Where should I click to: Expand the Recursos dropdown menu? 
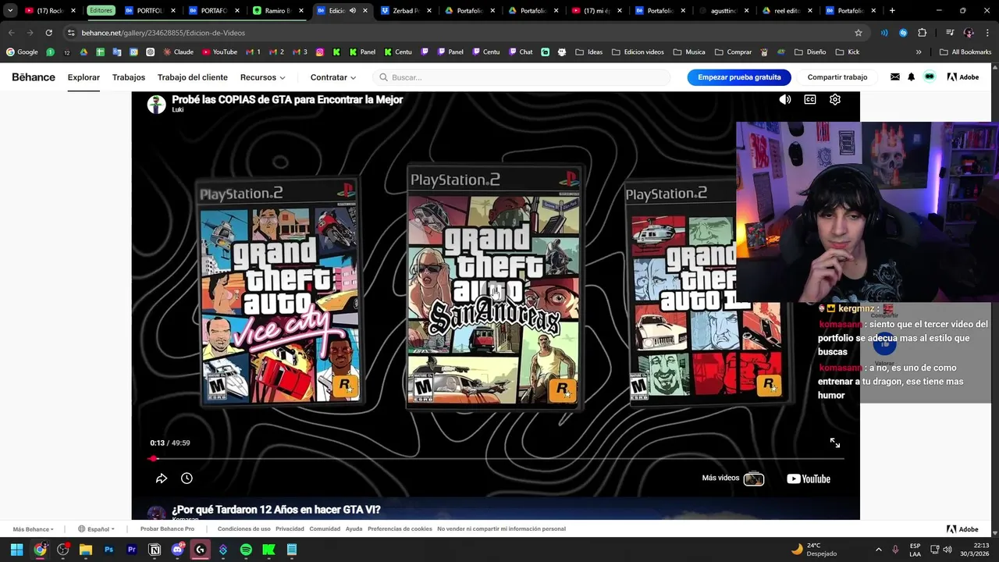pos(263,77)
